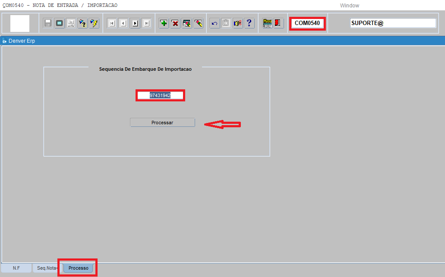Click the printer icon in toolbar

coord(71,23)
